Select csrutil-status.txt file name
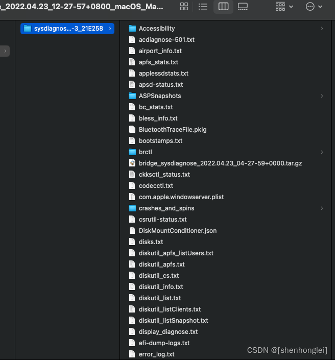This screenshot has height=360, width=335. (162, 220)
